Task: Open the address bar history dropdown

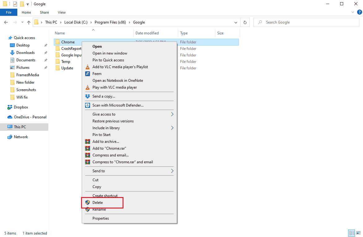Action: tap(236, 22)
